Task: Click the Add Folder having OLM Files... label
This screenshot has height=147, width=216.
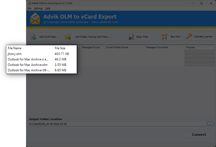Action: coord(93,37)
